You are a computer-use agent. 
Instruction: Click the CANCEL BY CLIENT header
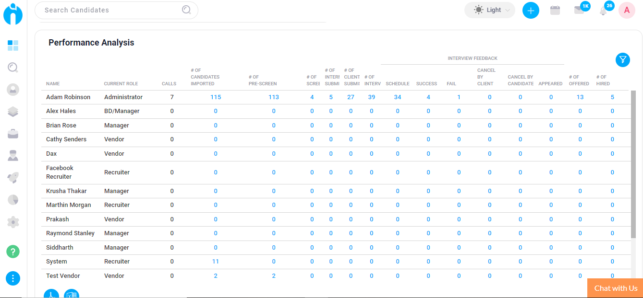[x=486, y=77]
